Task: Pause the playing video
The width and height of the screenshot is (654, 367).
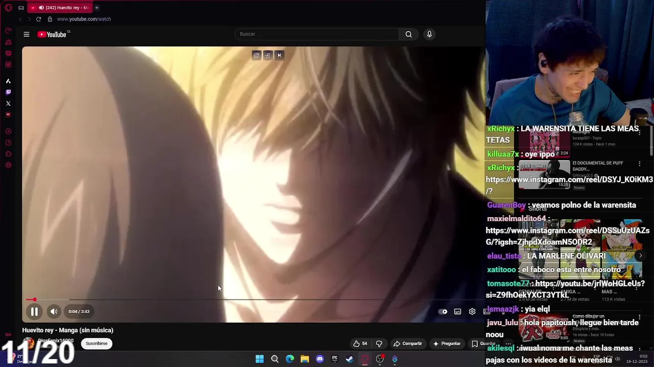Action: 34,311
